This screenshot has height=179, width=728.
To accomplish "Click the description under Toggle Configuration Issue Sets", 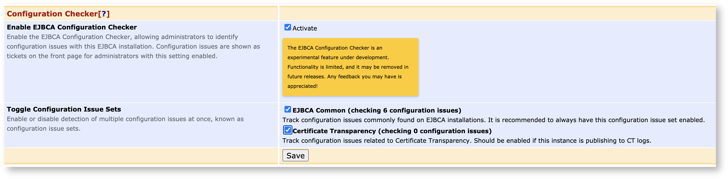I will [x=125, y=124].
